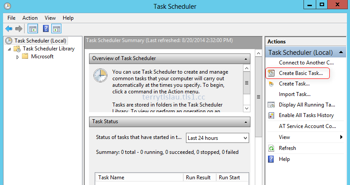Click the Actions pane header
Screen dimensions: 350x185
[x=305, y=42]
